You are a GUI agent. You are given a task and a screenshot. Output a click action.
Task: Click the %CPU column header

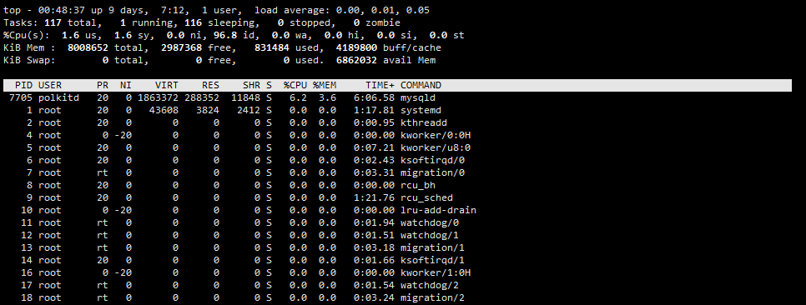(x=295, y=85)
